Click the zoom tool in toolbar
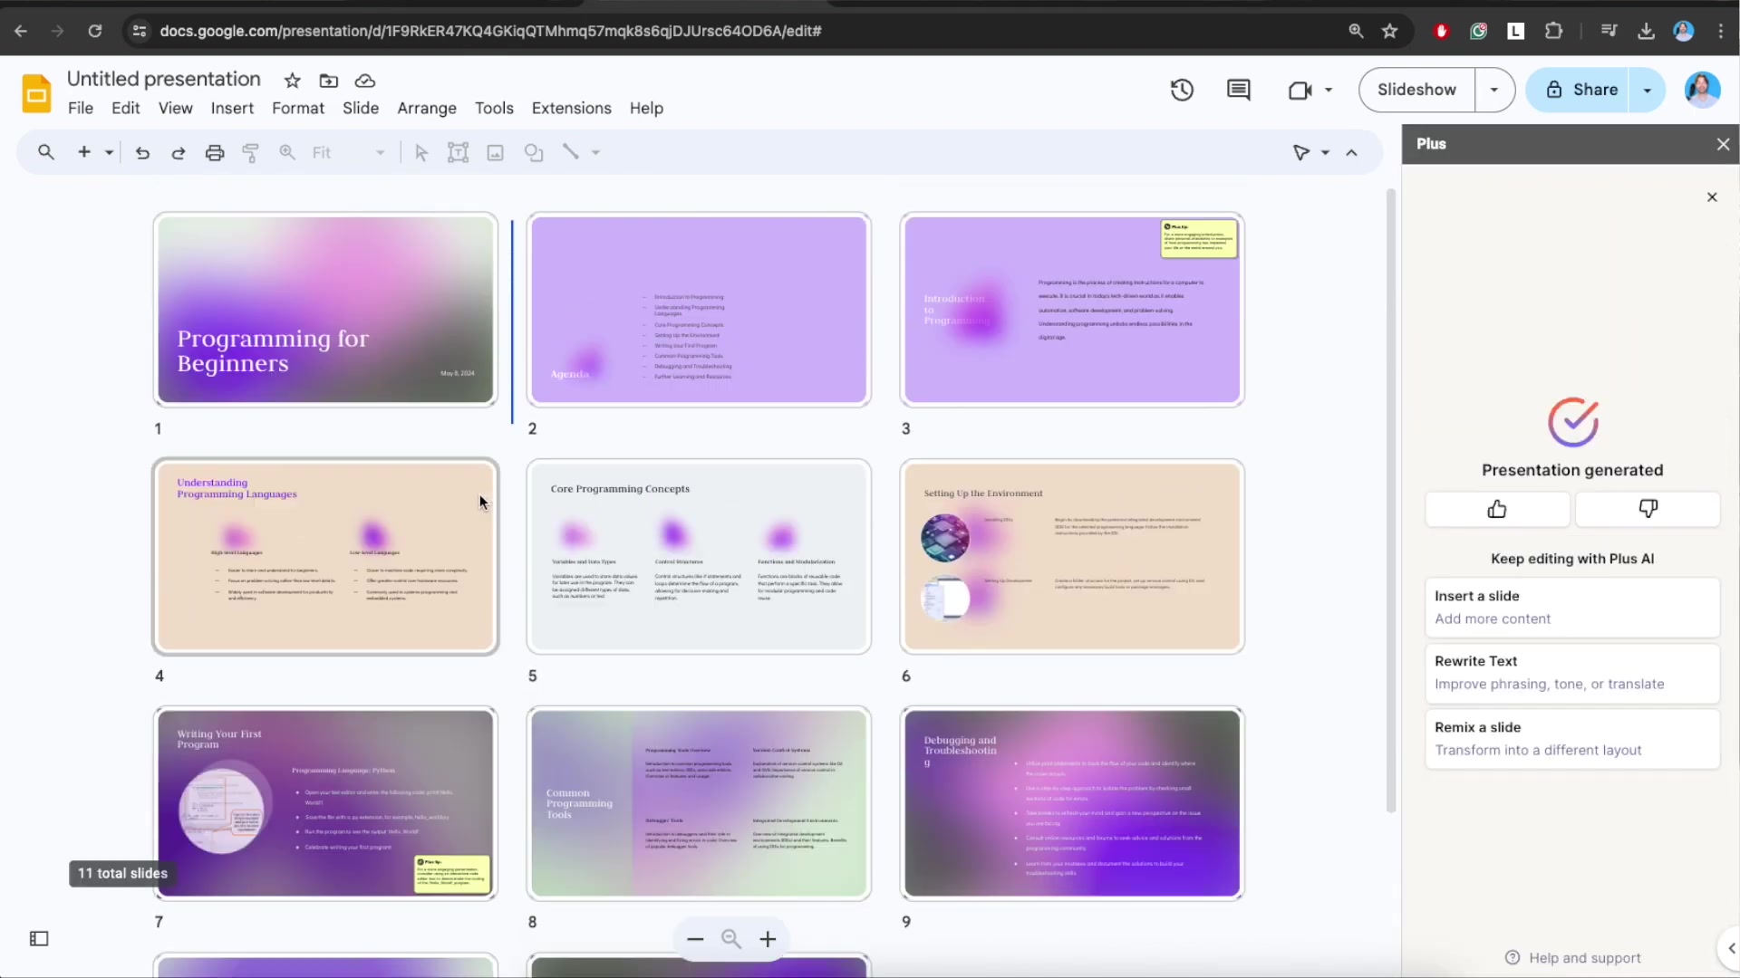1740x978 pixels. pyautogui.click(x=287, y=152)
